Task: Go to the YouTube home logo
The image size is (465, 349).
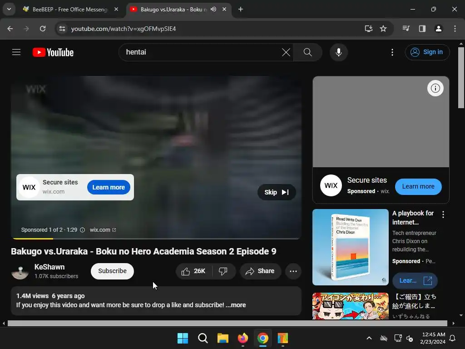Action: pos(53,53)
